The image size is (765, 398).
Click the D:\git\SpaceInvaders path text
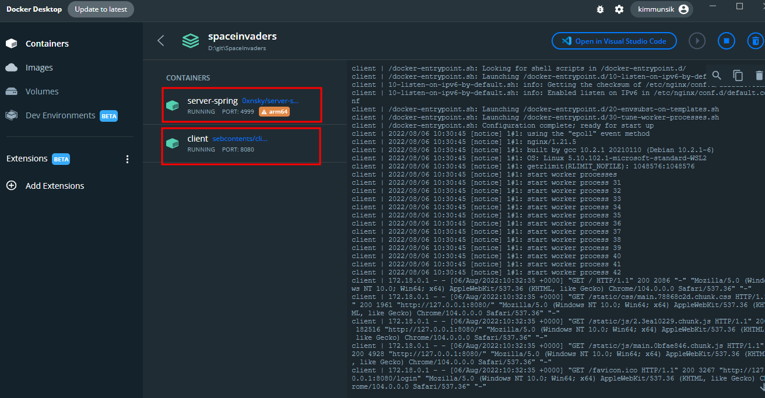[x=237, y=48]
